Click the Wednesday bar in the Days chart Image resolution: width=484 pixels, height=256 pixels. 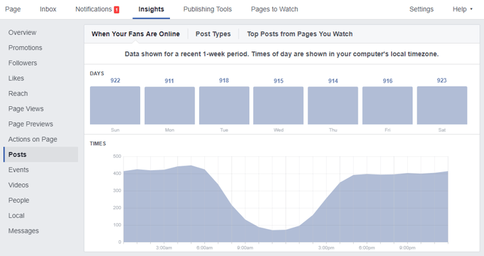(x=278, y=106)
